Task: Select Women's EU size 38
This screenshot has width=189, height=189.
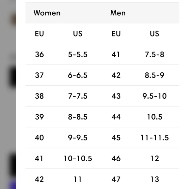Action: point(39,96)
